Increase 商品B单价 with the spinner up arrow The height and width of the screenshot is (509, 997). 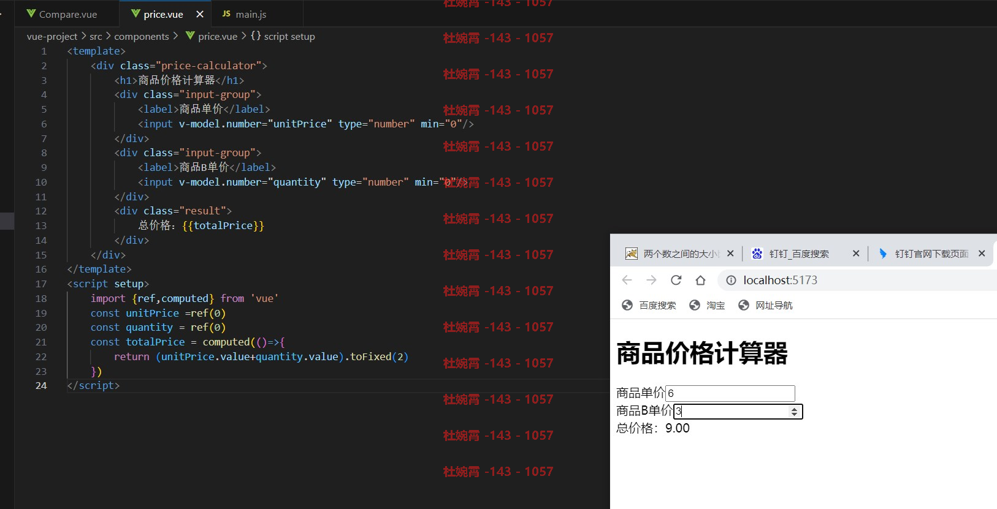coord(794,409)
